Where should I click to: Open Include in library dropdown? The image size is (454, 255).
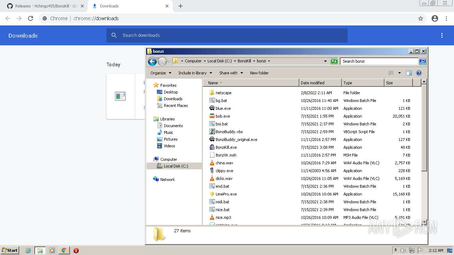point(195,73)
